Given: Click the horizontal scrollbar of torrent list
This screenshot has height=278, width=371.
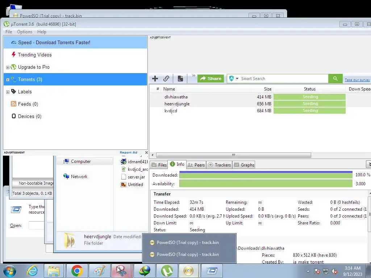Looking at the screenshot, I should (x=234, y=155).
